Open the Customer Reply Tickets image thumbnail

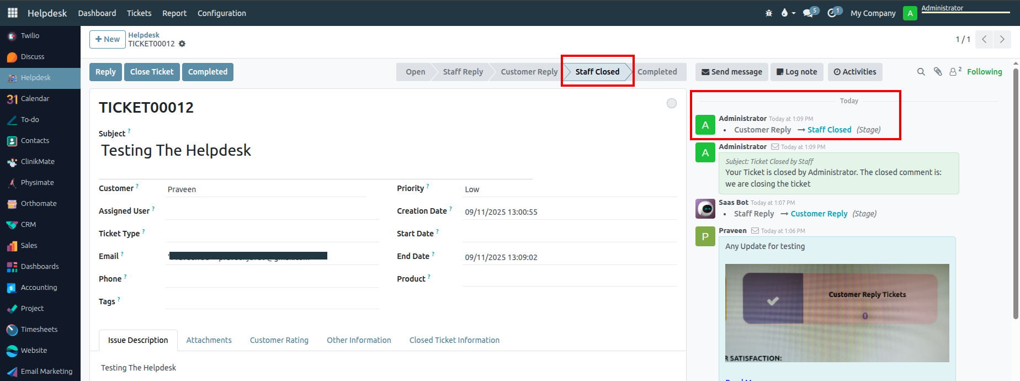[x=837, y=313]
